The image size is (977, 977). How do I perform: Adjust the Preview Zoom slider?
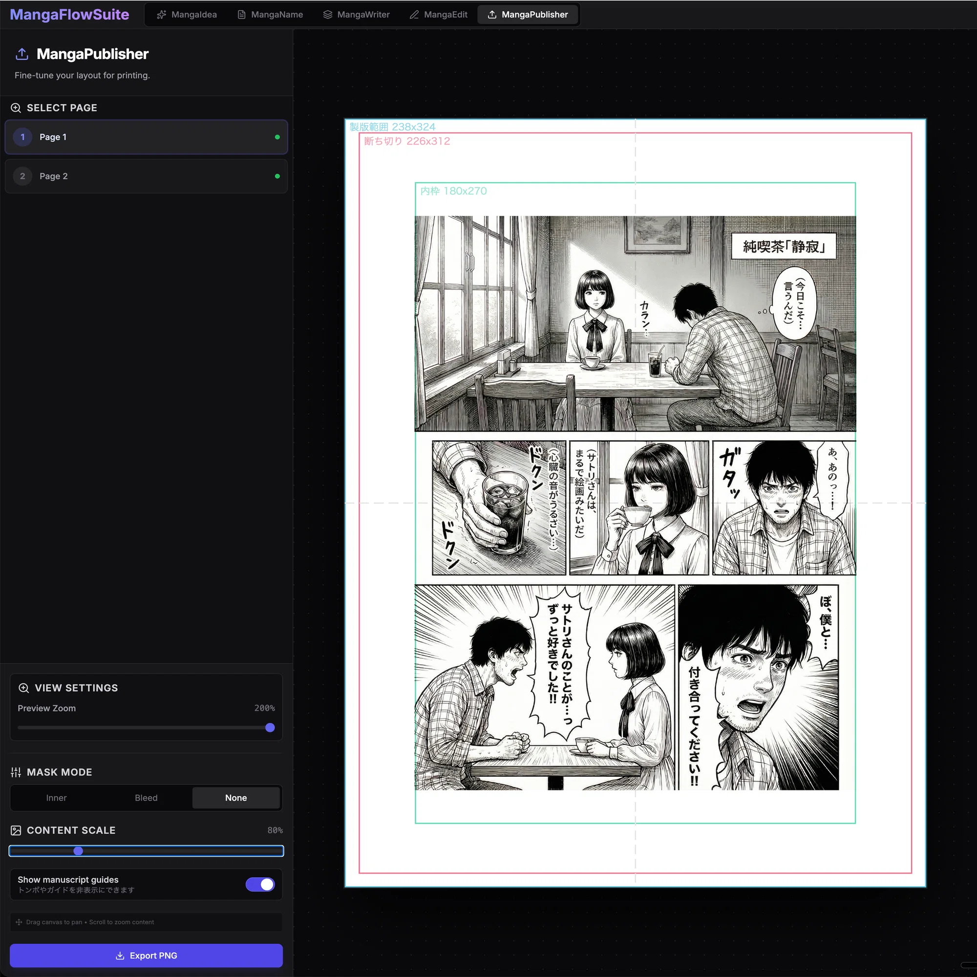click(x=146, y=728)
